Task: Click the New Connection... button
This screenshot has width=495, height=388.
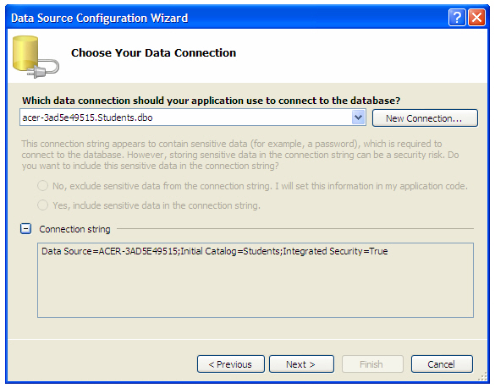Action: click(425, 118)
